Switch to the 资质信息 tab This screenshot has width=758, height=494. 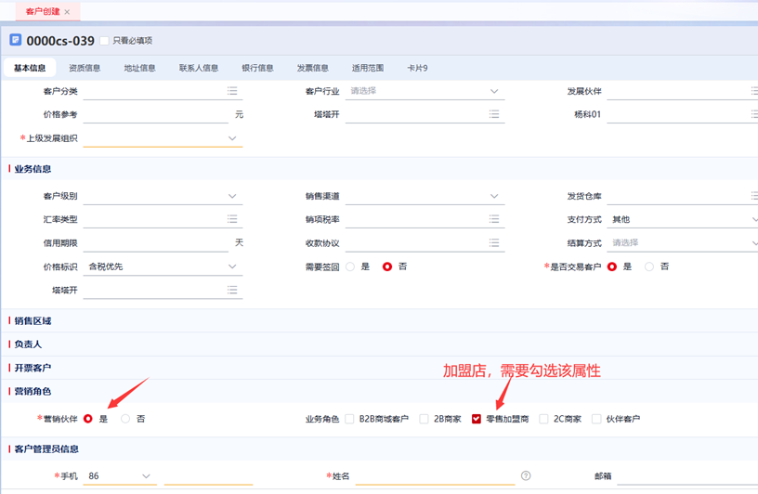point(85,68)
